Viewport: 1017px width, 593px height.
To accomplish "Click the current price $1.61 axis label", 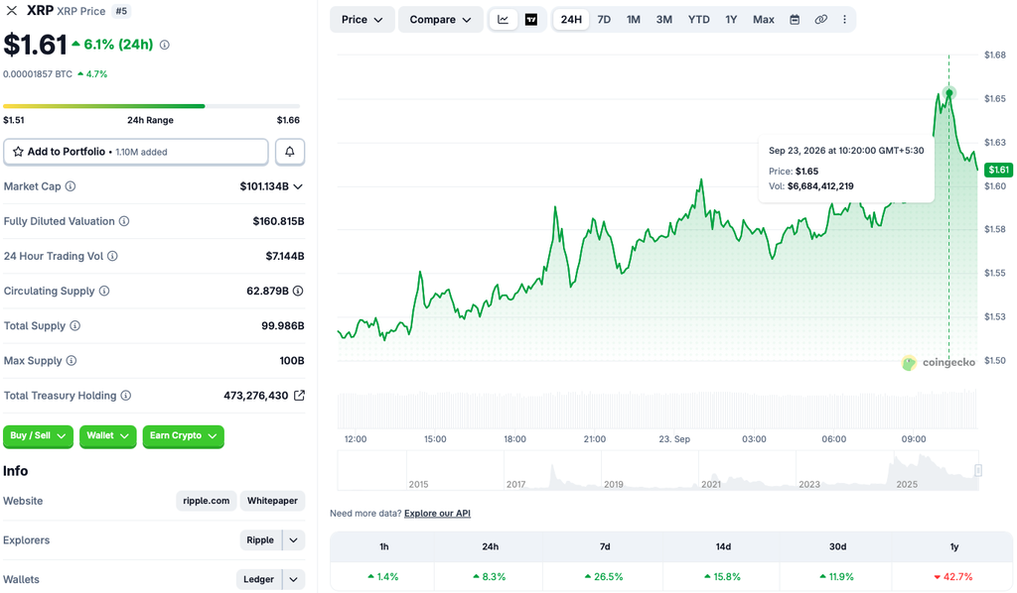I will 998,170.
